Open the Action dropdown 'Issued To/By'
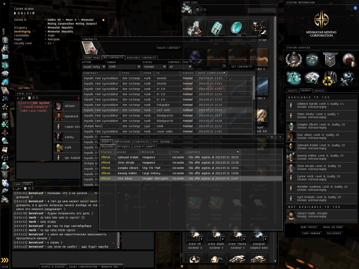This screenshot has width=359, height=269. click(x=94, y=67)
